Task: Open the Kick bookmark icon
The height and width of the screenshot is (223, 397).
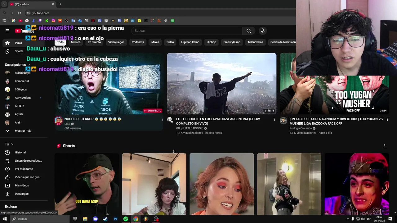Action: (47, 21)
